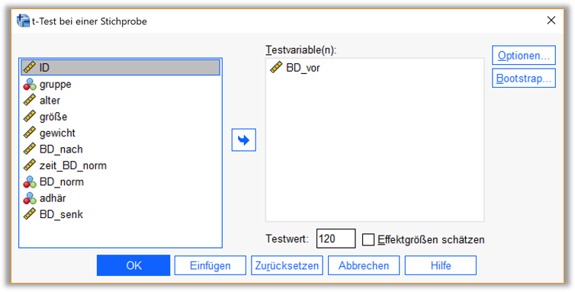Click the ruler icon next to BD_nach

[x=30, y=149]
